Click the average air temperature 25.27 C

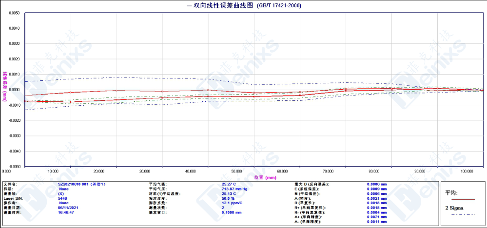point(229,185)
